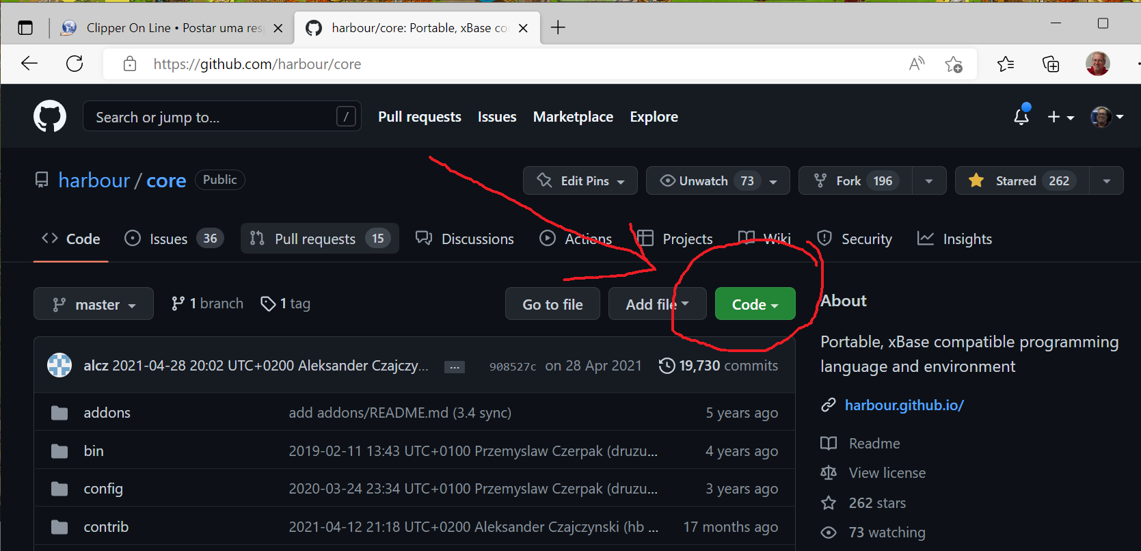Open commit 908527c
1141x551 pixels.
(x=513, y=366)
